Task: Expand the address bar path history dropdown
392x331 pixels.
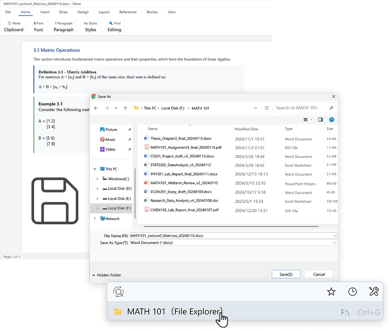Action: click(255, 108)
